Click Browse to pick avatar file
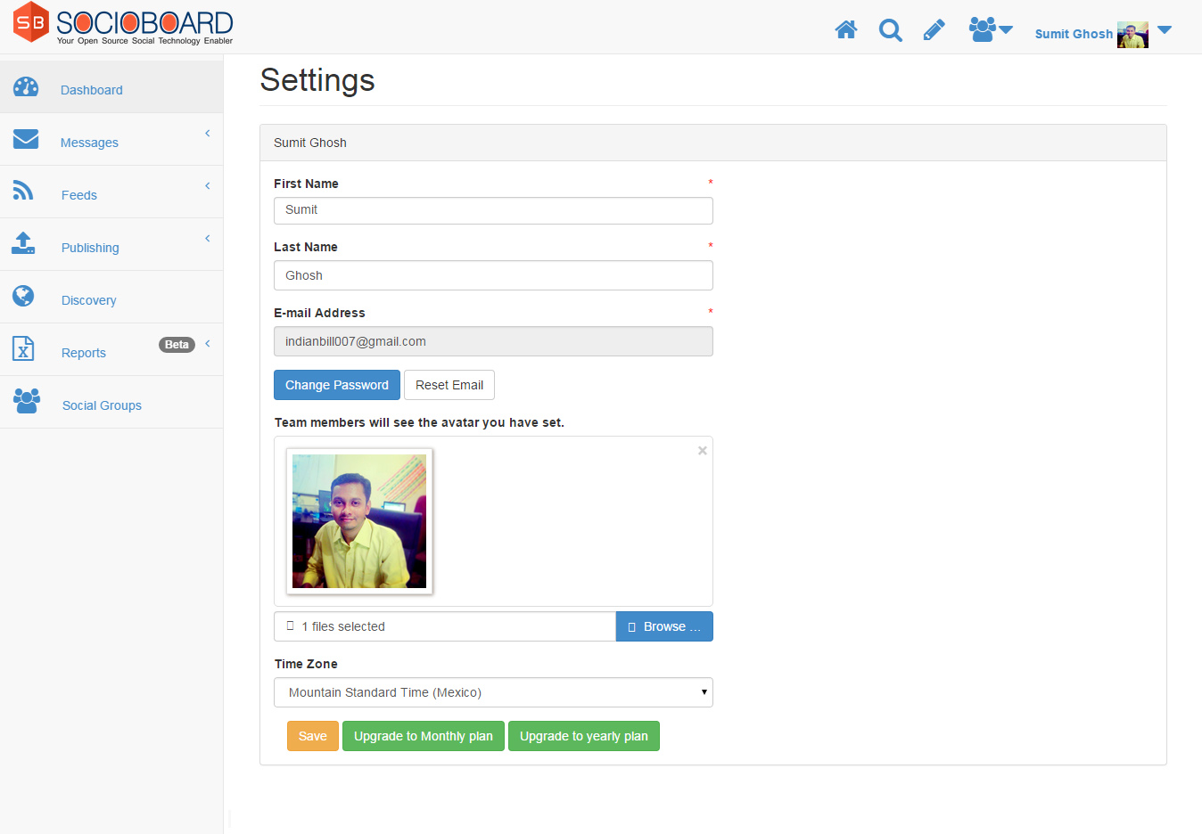 click(x=664, y=626)
